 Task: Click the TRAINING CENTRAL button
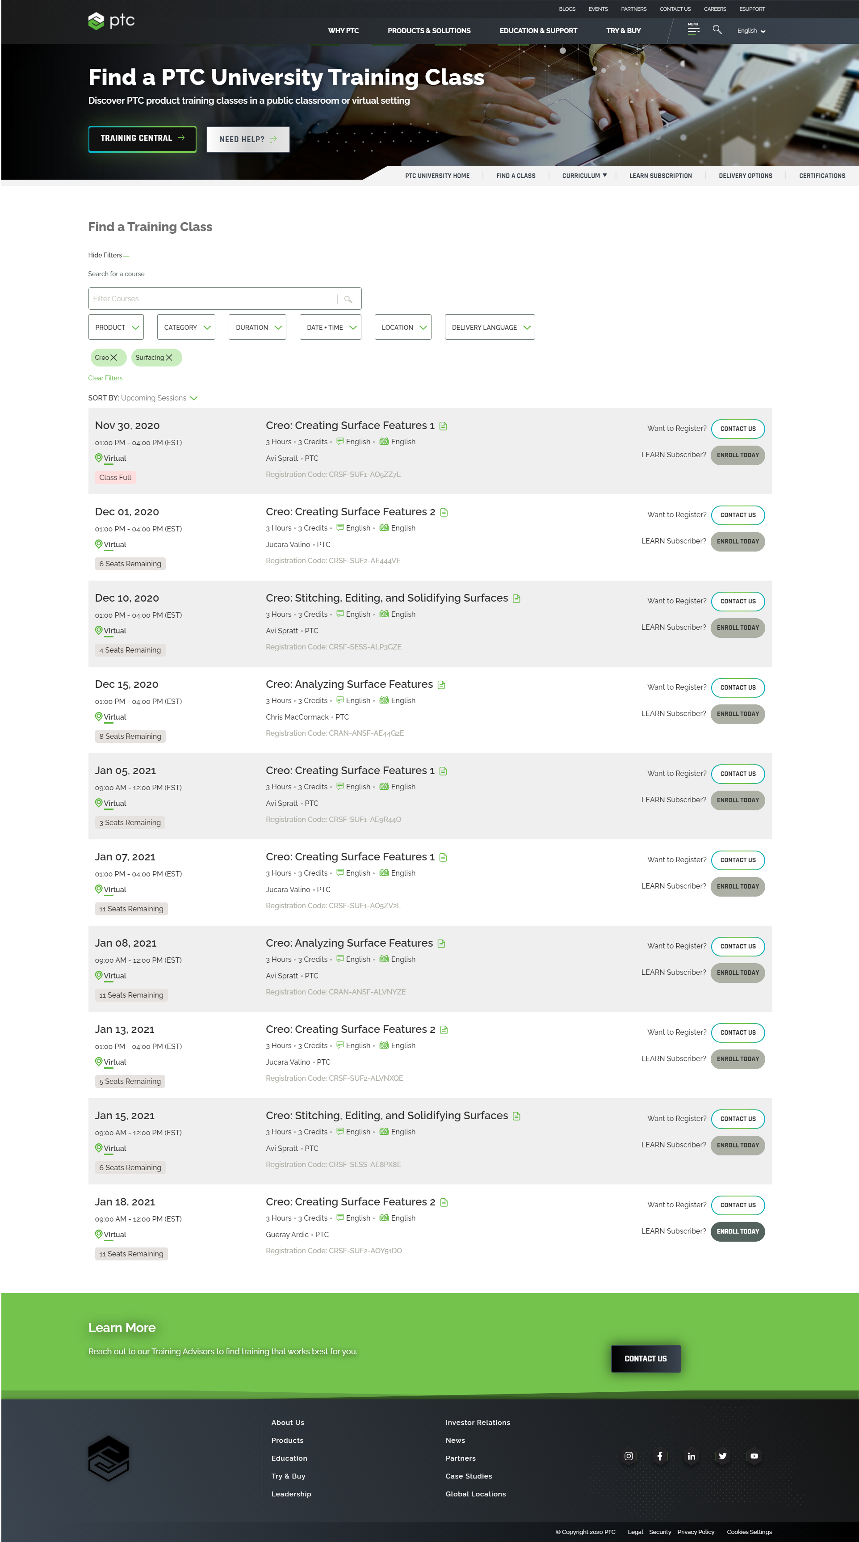coord(142,139)
